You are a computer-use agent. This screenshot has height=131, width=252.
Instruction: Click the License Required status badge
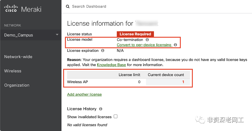(x=135, y=34)
